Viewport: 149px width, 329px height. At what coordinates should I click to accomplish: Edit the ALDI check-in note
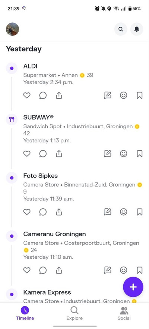pos(108,95)
